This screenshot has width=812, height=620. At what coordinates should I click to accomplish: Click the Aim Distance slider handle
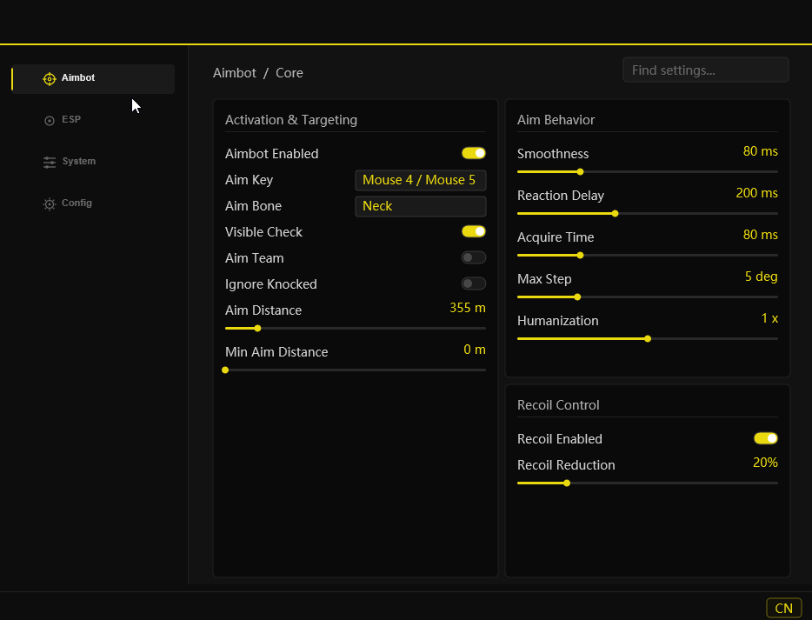point(257,329)
